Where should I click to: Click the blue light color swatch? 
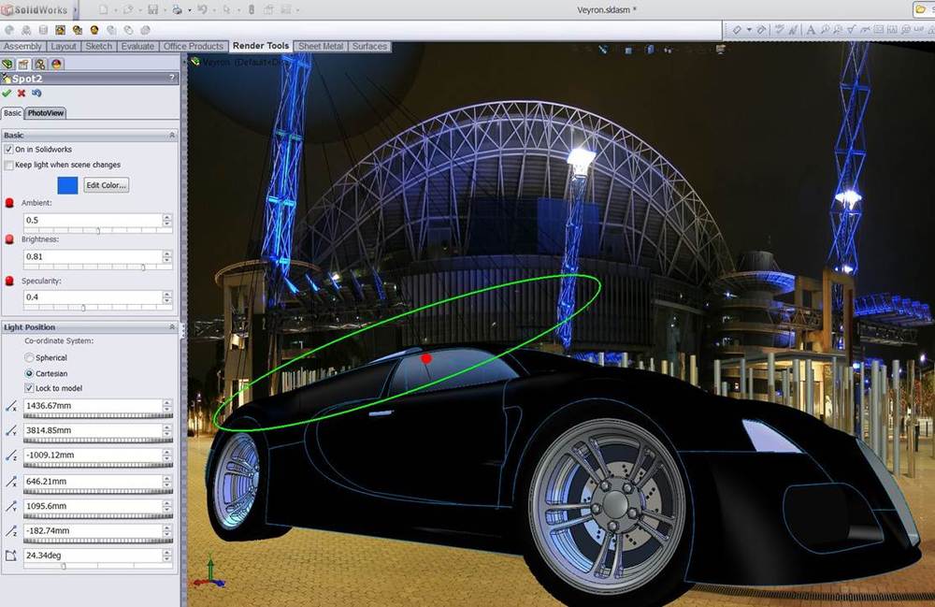coord(68,185)
